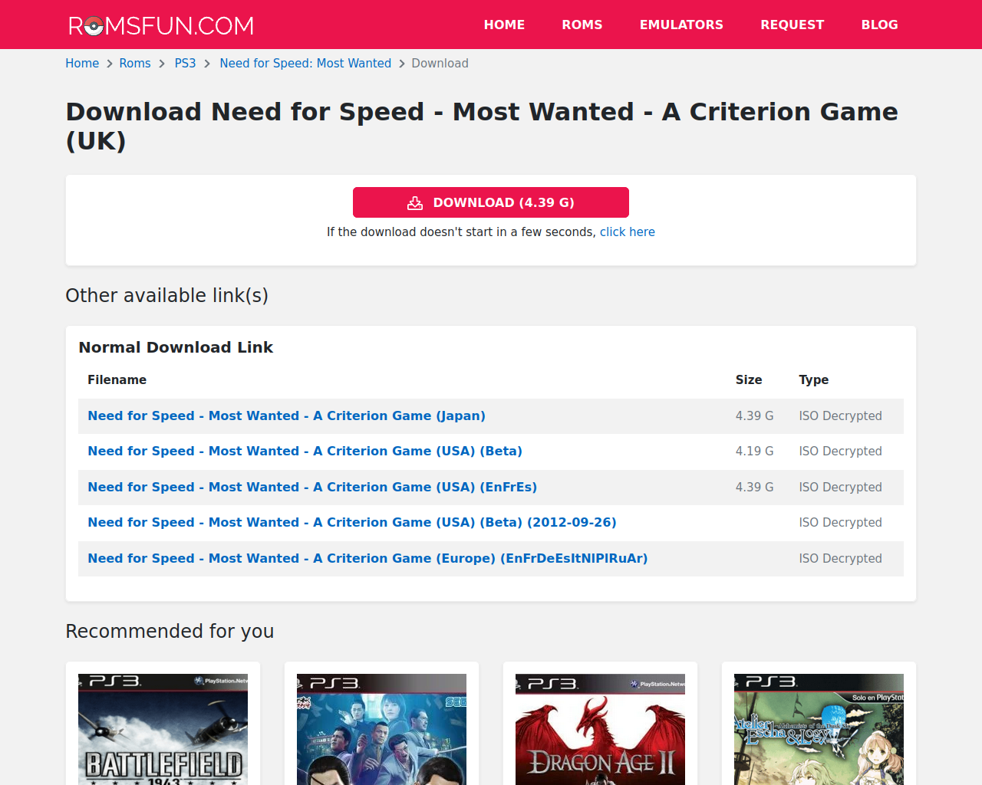982x785 pixels.
Task: Open the ROMS menu item
Action: click(x=582, y=25)
